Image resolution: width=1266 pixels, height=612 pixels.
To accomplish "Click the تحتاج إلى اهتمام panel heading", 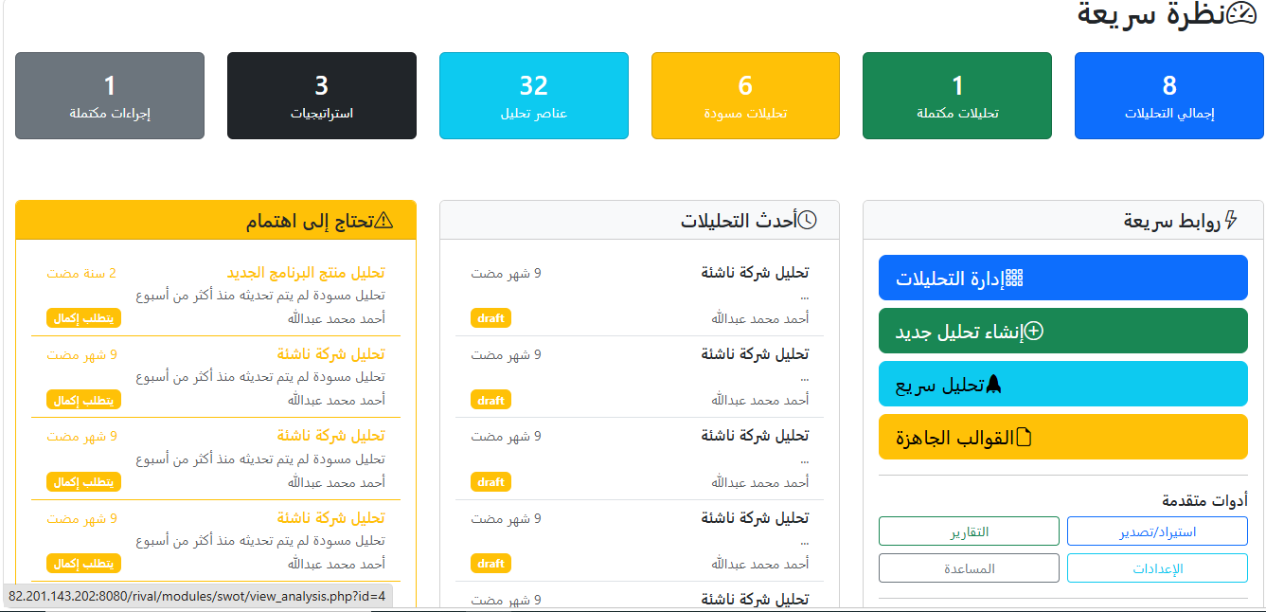I will (x=310, y=221).
